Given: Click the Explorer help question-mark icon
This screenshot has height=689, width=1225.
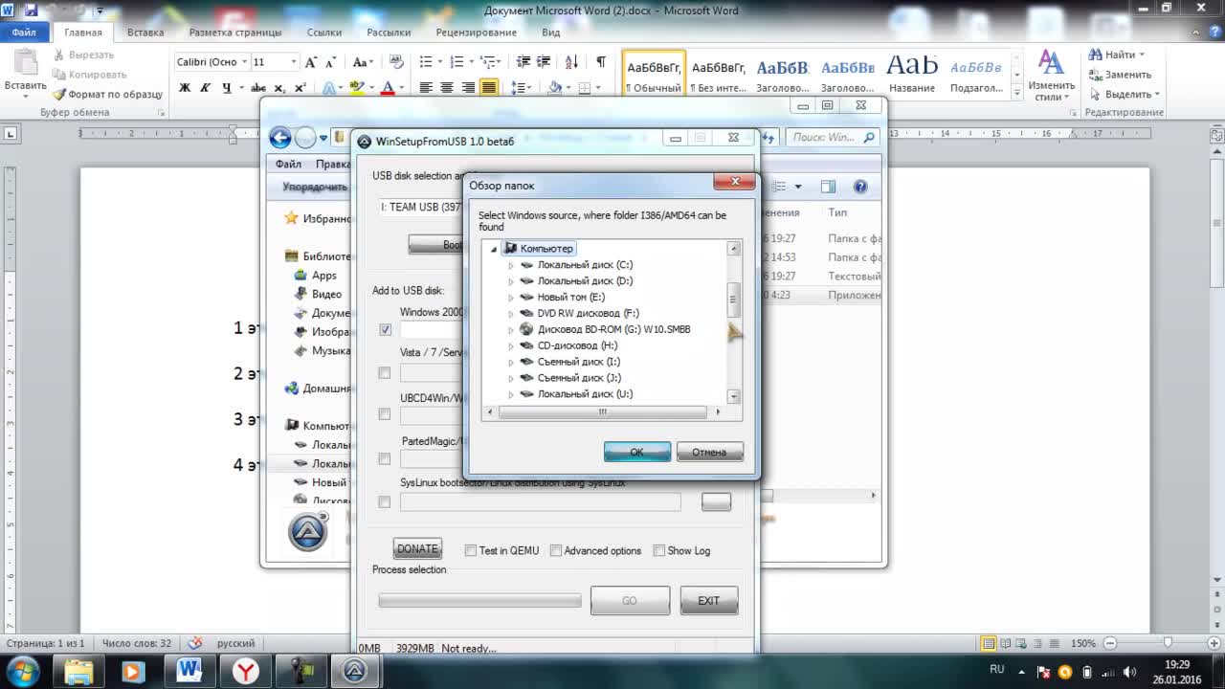Looking at the screenshot, I should click(860, 187).
